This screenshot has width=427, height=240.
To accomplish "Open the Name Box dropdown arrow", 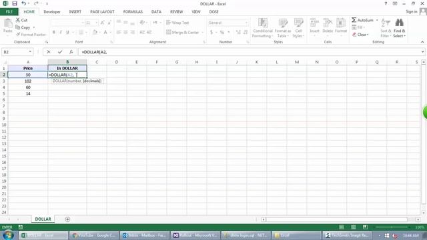I will tap(30, 52).
